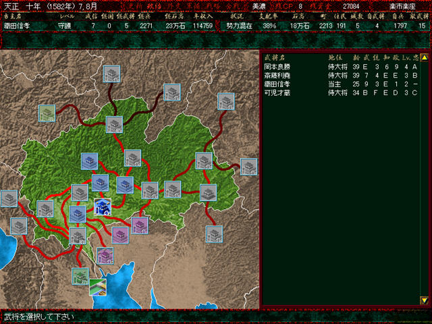This screenshot has height=324, width=432.
Task: Open the 政治 menu in the top bar
Action: pos(153,6)
